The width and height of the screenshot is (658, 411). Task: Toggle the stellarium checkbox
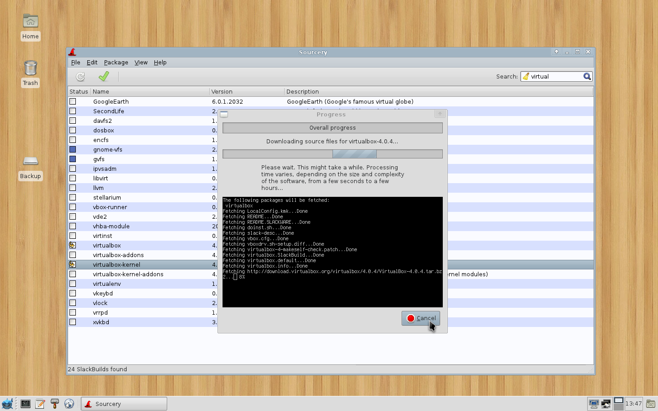73,197
